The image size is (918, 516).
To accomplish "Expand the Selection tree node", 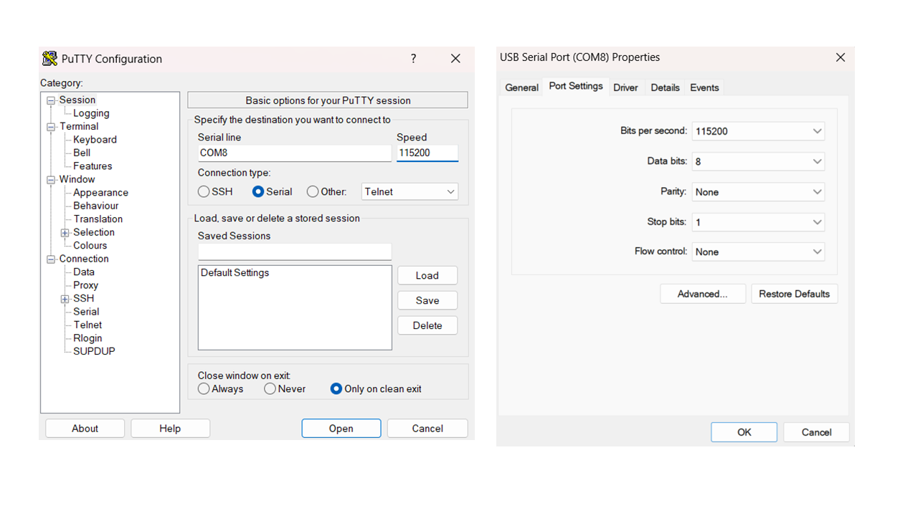I will (65, 233).
